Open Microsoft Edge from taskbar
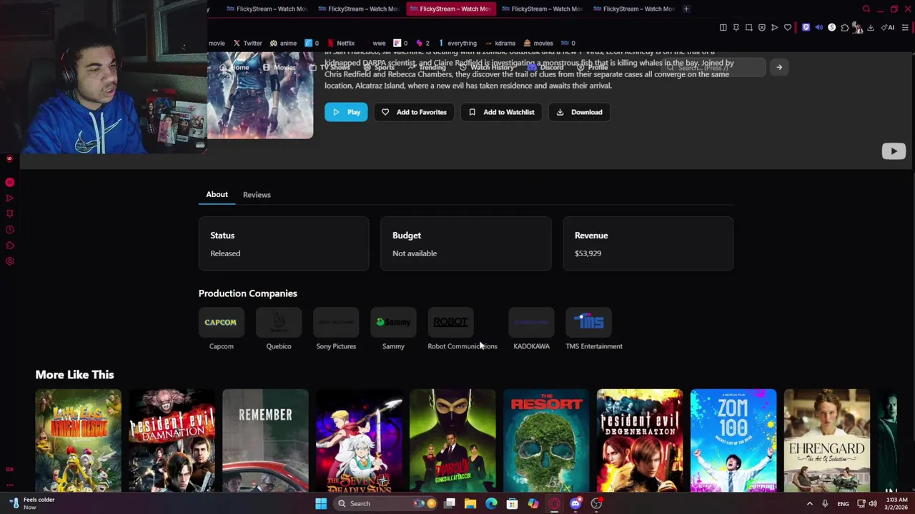Viewport: 915px width, 514px height. point(491,503)
